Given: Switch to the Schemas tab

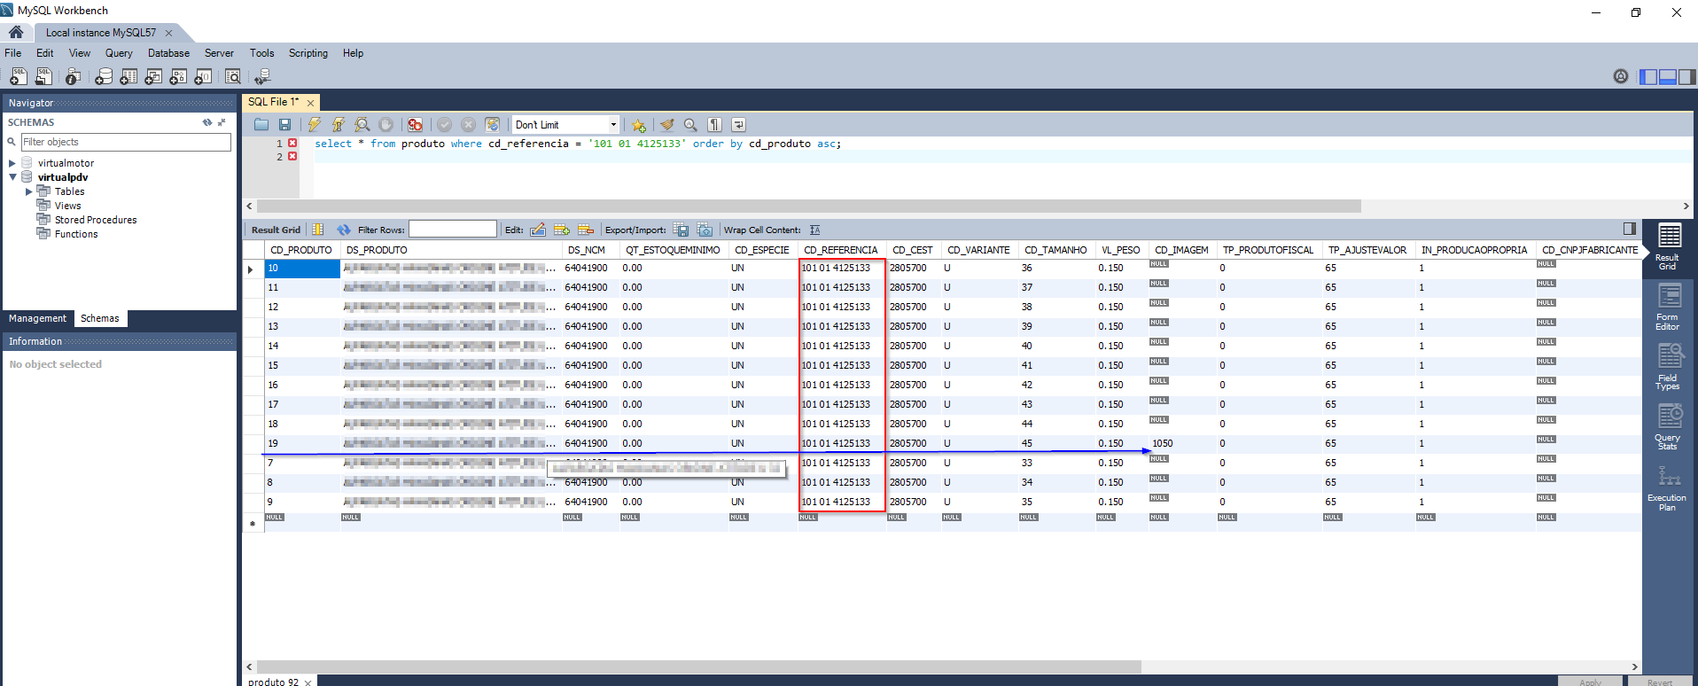Looking at the screenshot, I should coord(99,318).
